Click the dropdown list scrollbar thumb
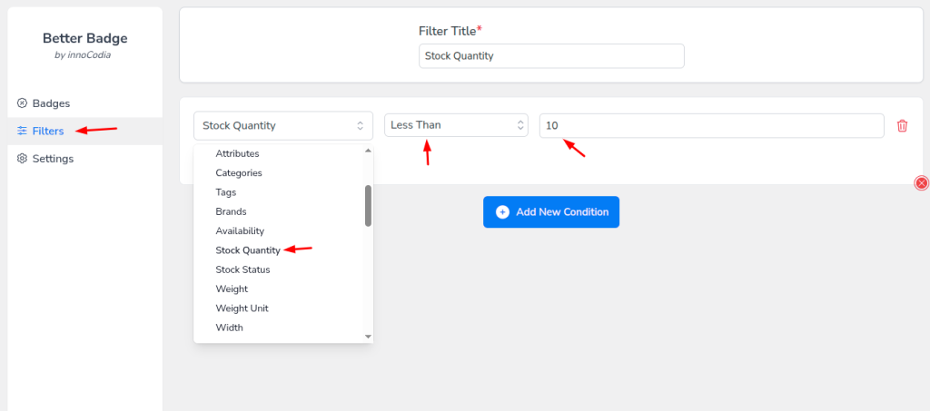This screenshot has width=930, height=411. click(368, 205)
